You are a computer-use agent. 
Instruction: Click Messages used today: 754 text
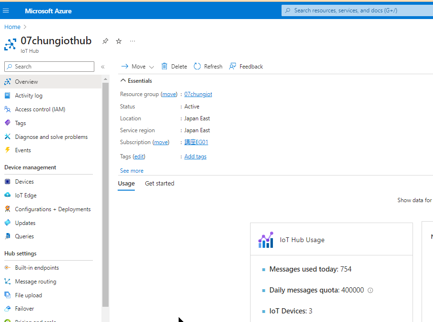pos(311,269)
